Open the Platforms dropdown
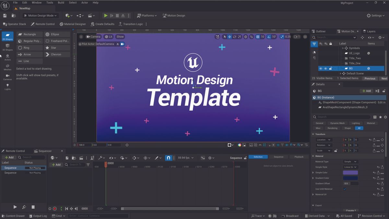 click(x=147, y=15)
